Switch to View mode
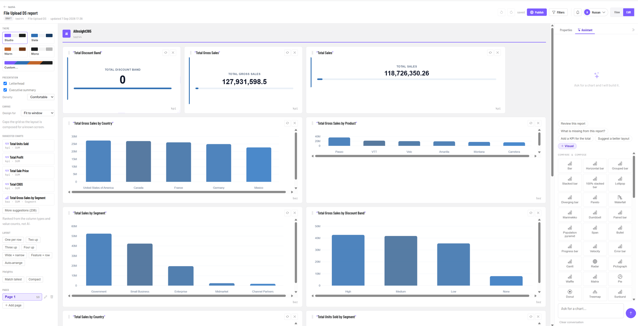Viewport: 638px width, 326px height. pyautogui.click(x=617, y=12)
